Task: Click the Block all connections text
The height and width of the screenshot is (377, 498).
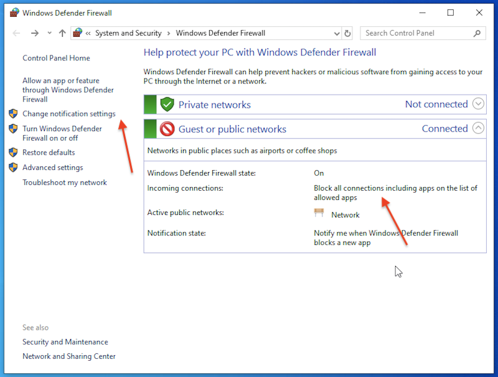Action: pos(395,193)
